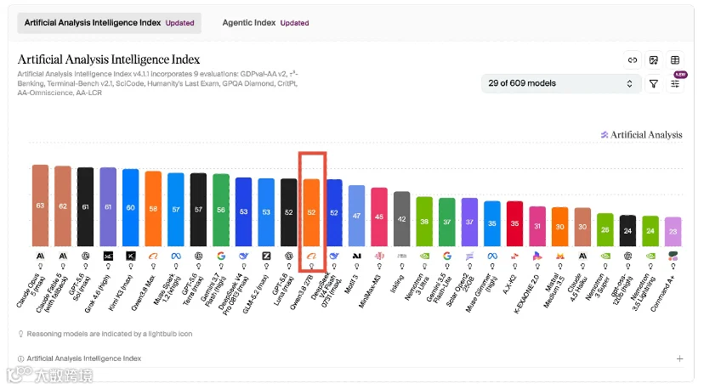Click the Alibaba logo under Qwen3.8 27B

tap(311, 256)
